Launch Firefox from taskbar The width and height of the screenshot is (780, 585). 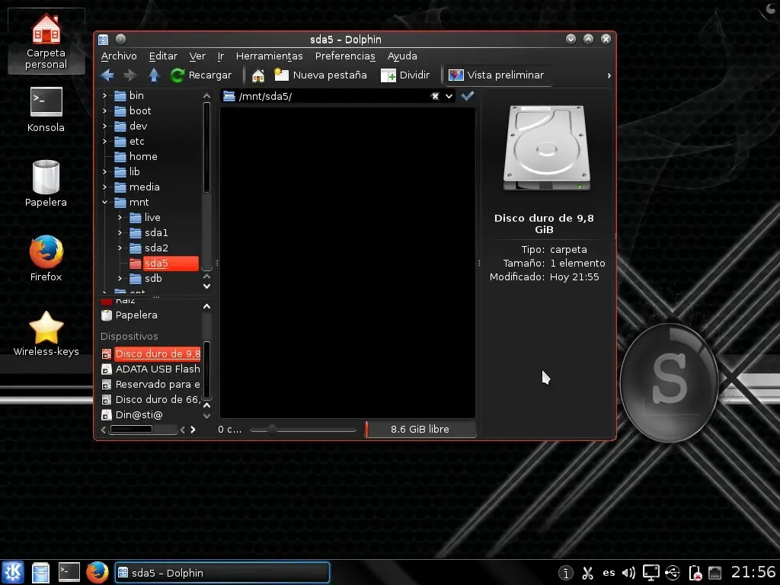pyautogui.click(x=97, y=573)
